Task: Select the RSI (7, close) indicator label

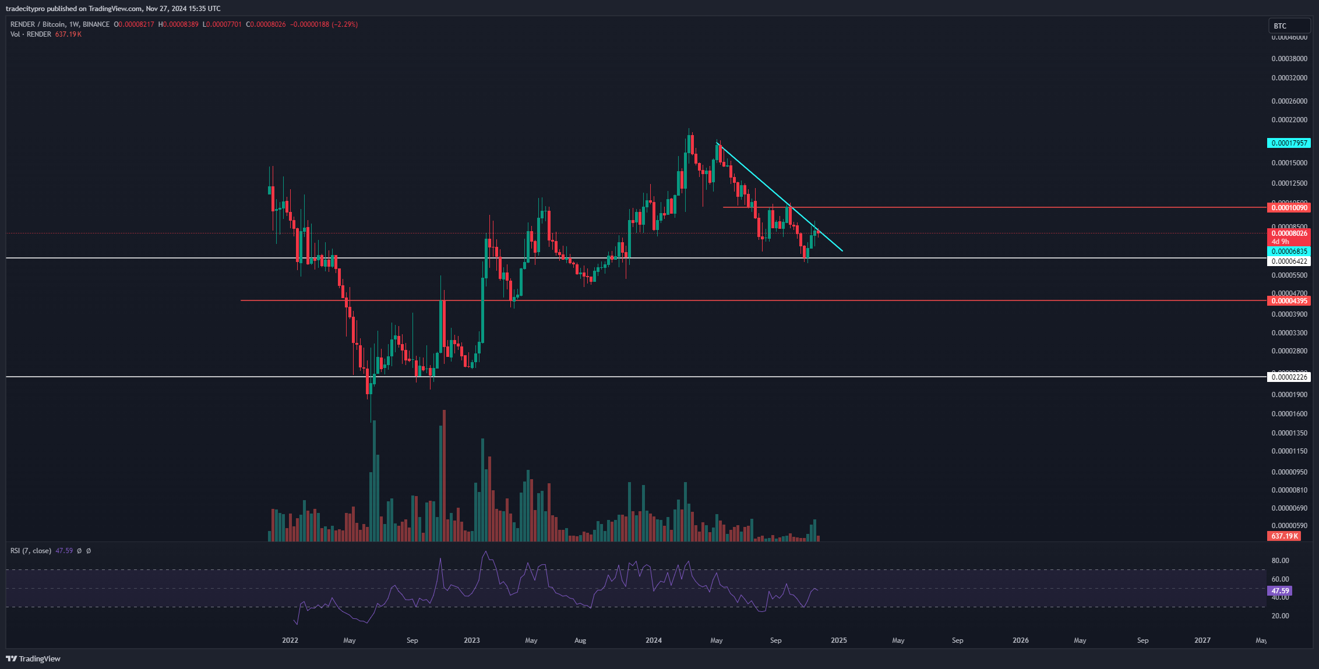Action: pyautogui.click(x=31, y=551)
